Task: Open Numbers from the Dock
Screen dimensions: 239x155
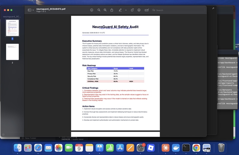Action: pyautogui.click(x=110, y=148)
